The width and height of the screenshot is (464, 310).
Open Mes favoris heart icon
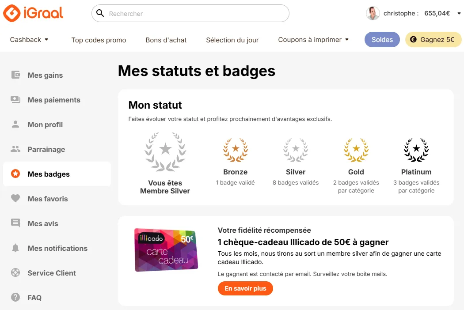(15, 198)
